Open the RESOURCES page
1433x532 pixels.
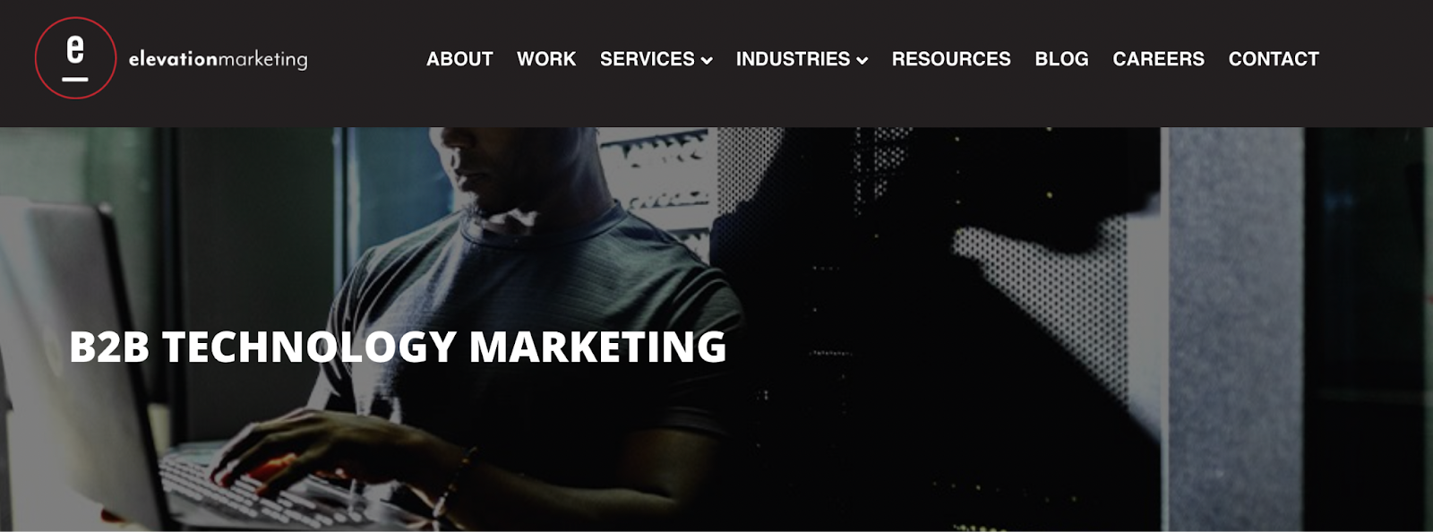tap(951, 59)
